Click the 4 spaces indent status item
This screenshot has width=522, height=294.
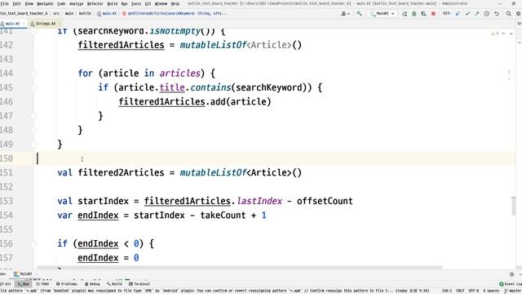click(491, 291)
